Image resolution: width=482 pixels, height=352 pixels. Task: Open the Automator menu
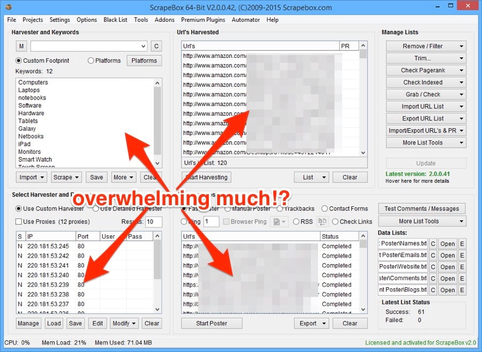pos(246,20)
